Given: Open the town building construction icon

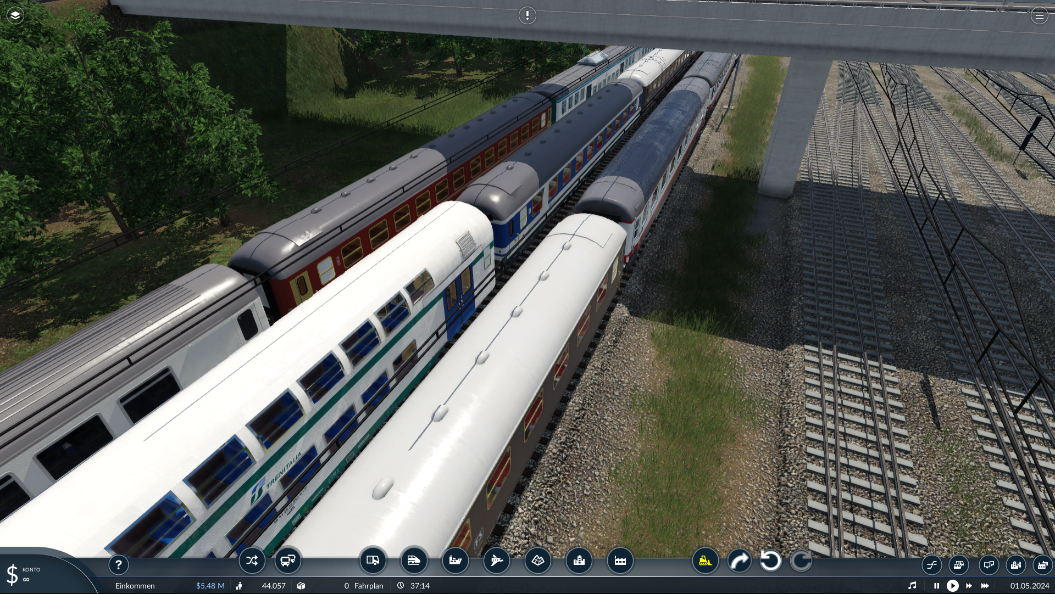Looking at the screenshot, I should coord(579,561).
